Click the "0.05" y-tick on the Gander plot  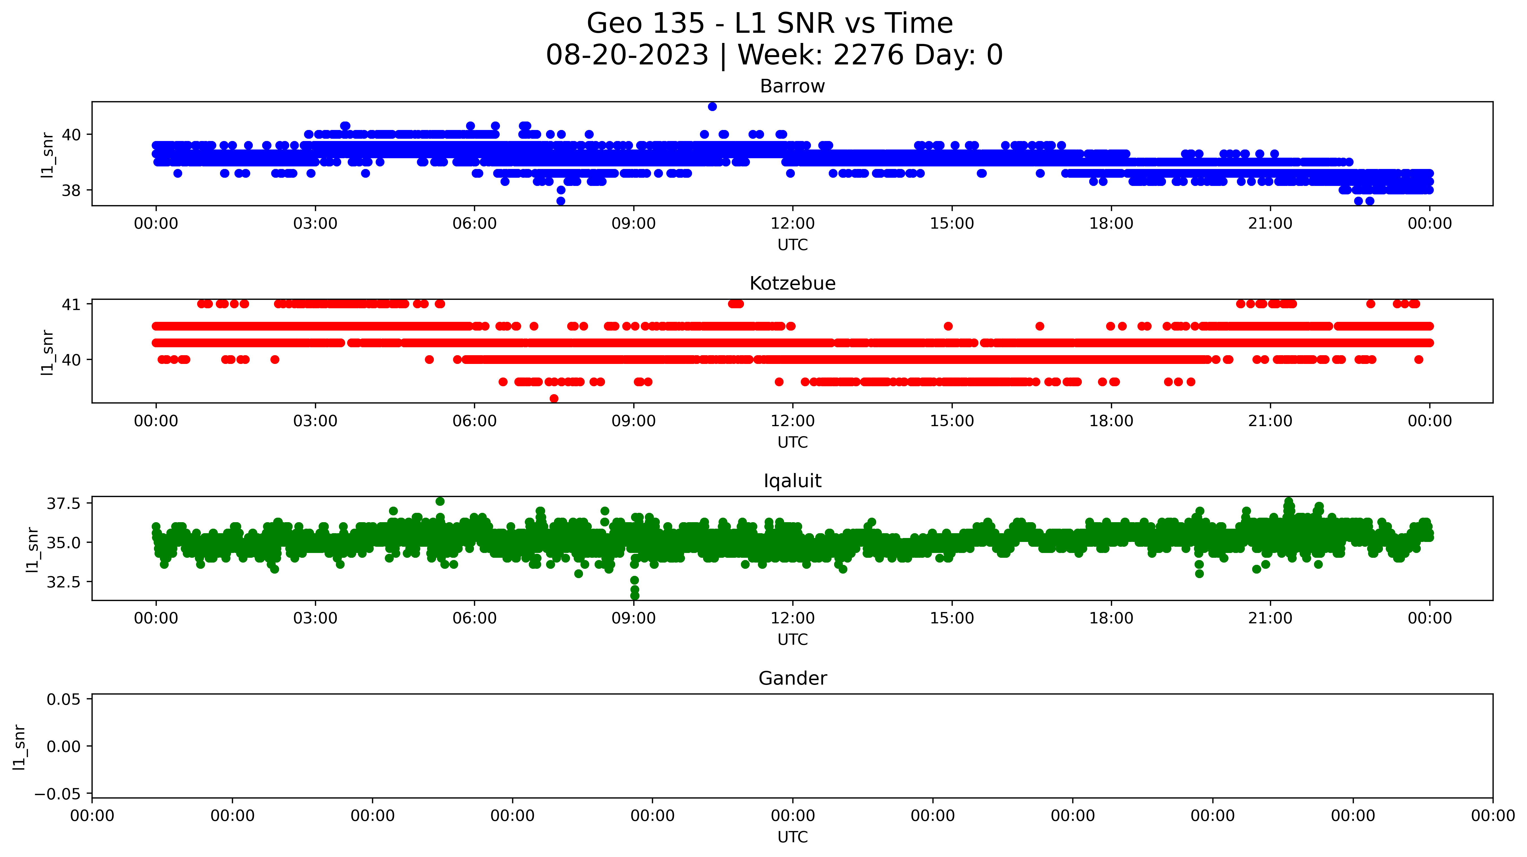coord(64,700)
